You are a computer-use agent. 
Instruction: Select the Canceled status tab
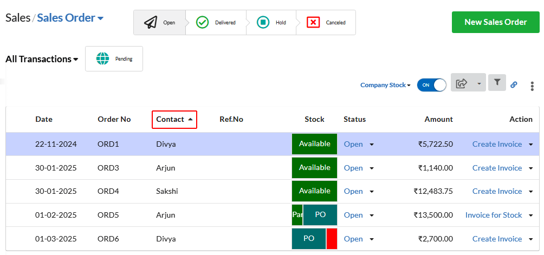coord(326,23)
